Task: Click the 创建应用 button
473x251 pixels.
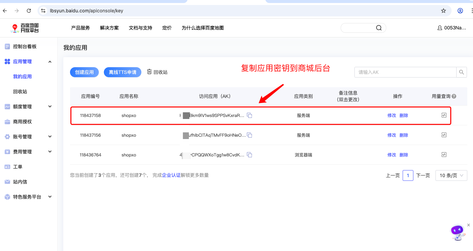Action: point(84,72)
